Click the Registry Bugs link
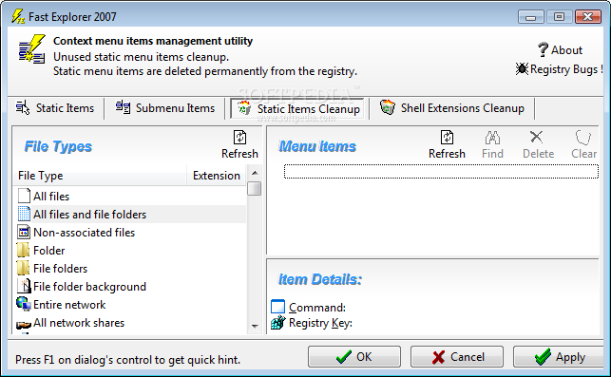The height and width of the screenshot is (377, 611). [559, 69]
